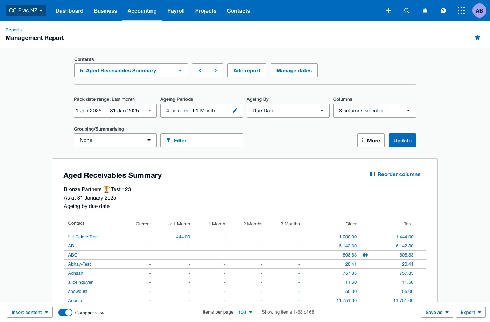Screen dimensions: 490x322
Task: Open notifications bell icon
Action: [425, 10]
